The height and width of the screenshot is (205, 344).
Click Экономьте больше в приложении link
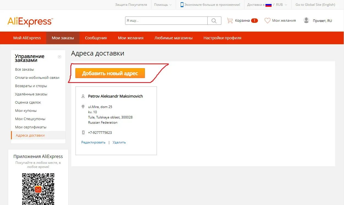coord(212,5)
